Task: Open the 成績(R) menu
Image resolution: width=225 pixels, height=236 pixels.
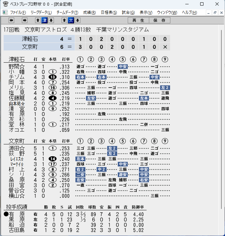Action: click(x=89, y=12)
